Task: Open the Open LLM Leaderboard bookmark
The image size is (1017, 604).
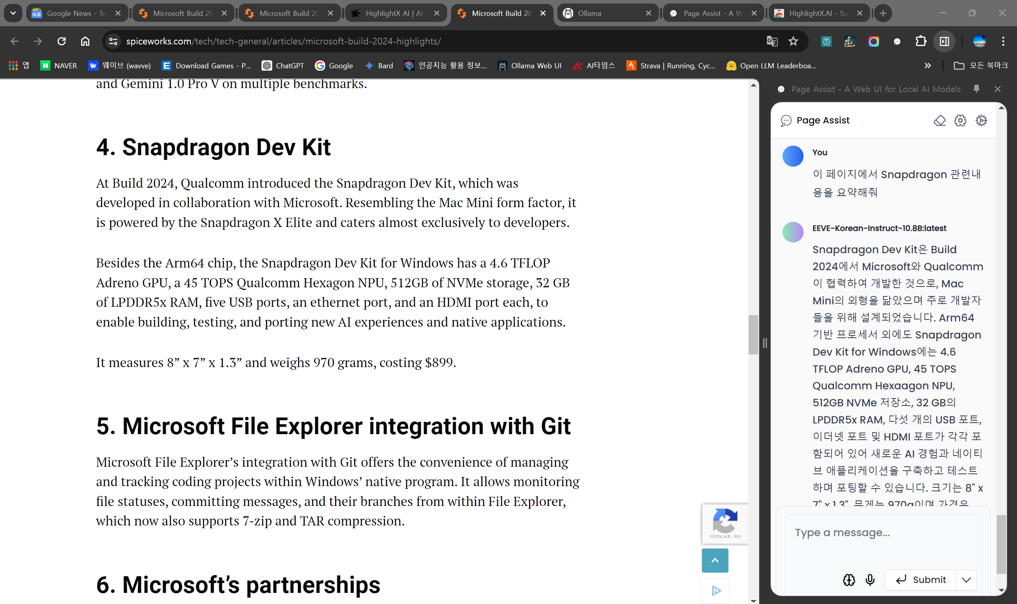Action: coord(771,65)
